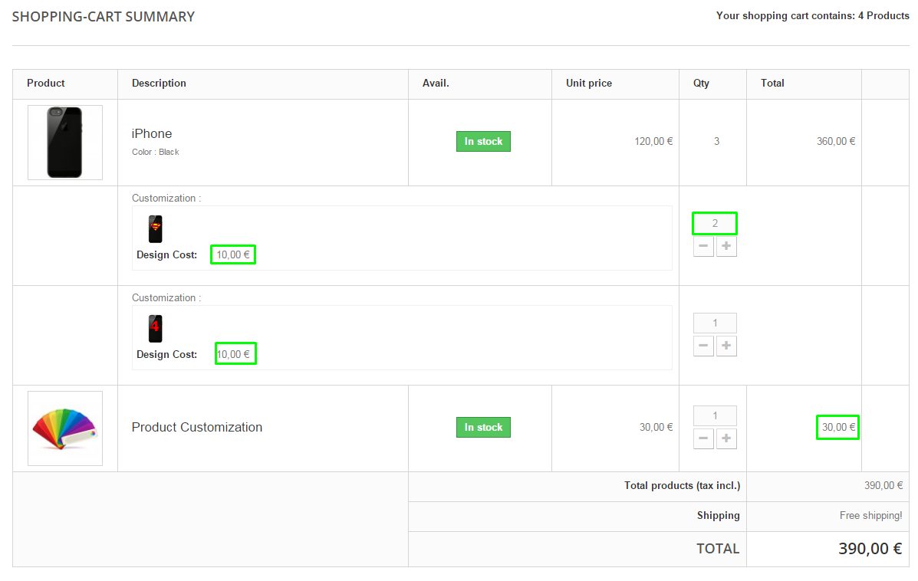918x581 pixels.
Task: Open the Product Customization product link
Action: pyautogui.click(x=197, y=427)
